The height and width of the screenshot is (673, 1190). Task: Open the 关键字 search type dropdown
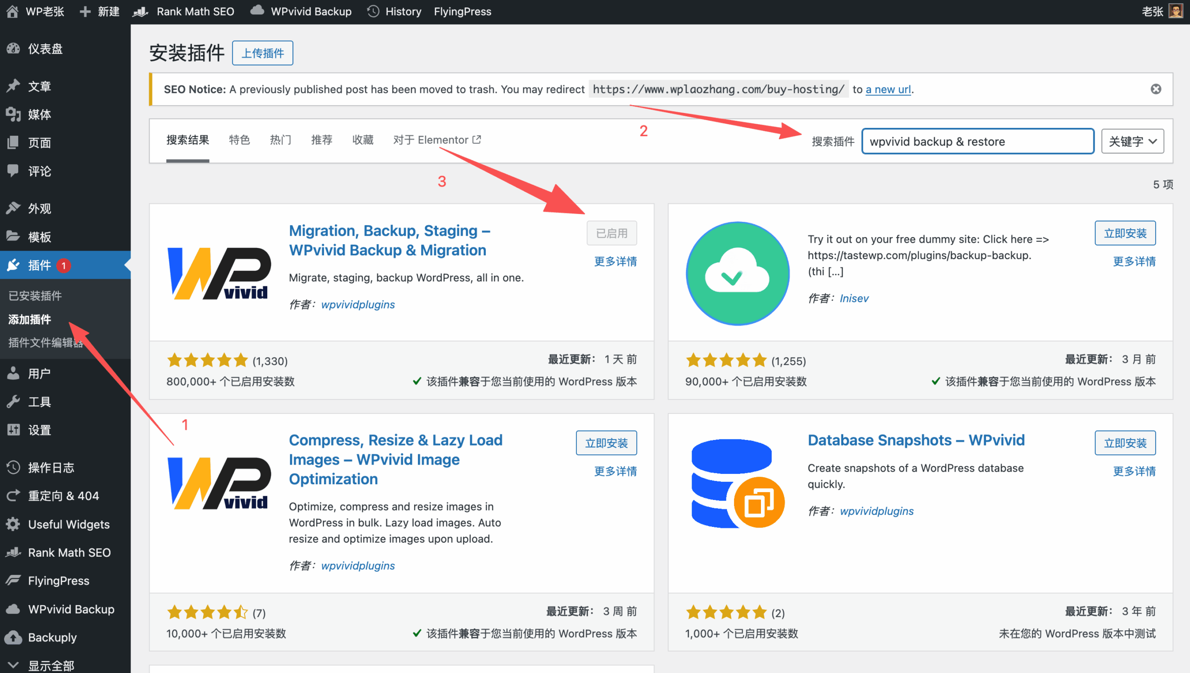point(1132,141)
